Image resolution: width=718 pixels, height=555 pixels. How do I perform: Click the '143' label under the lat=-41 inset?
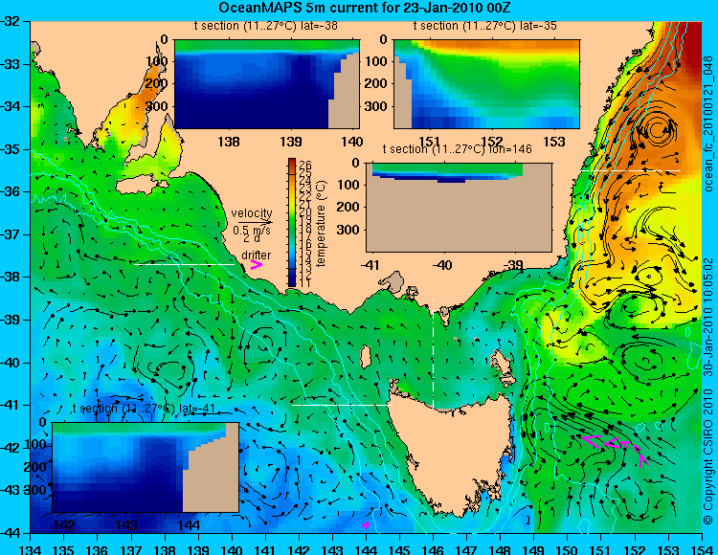[126, 524]
